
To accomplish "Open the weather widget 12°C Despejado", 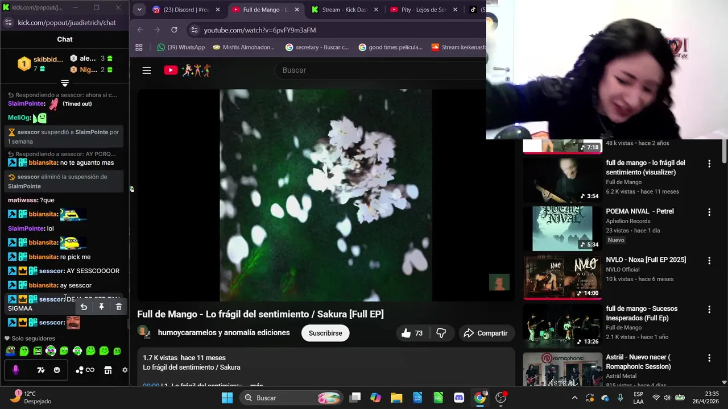I will pyautogui.click(x=31, y=397).
